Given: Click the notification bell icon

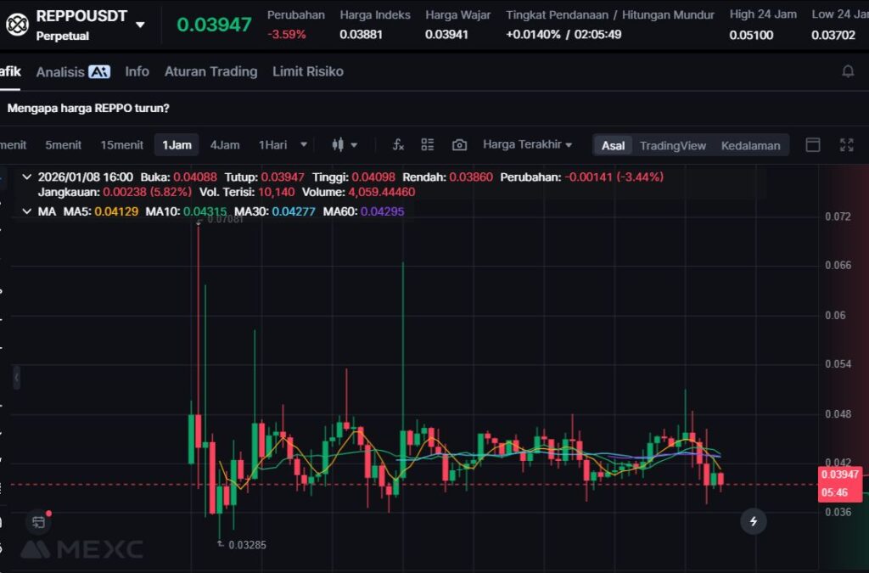Looking at the screenshot, I should [847, 72].
